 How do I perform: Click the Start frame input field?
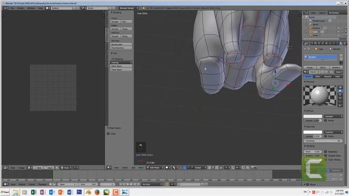pos(68,184)
